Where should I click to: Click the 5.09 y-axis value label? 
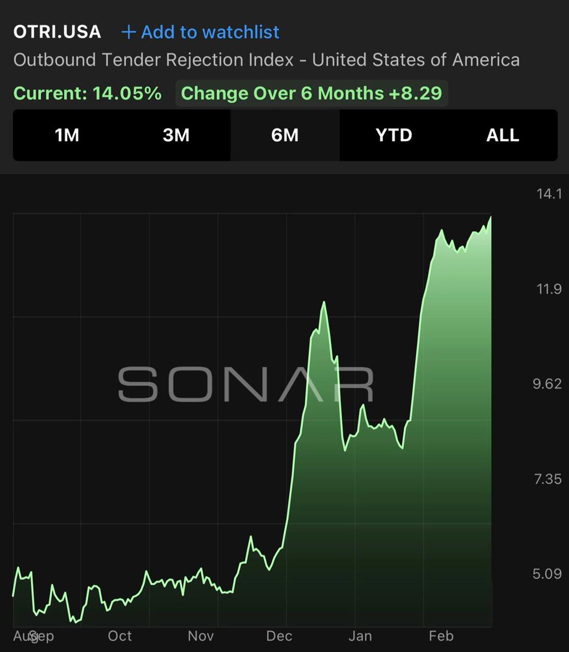pos(547,574)
